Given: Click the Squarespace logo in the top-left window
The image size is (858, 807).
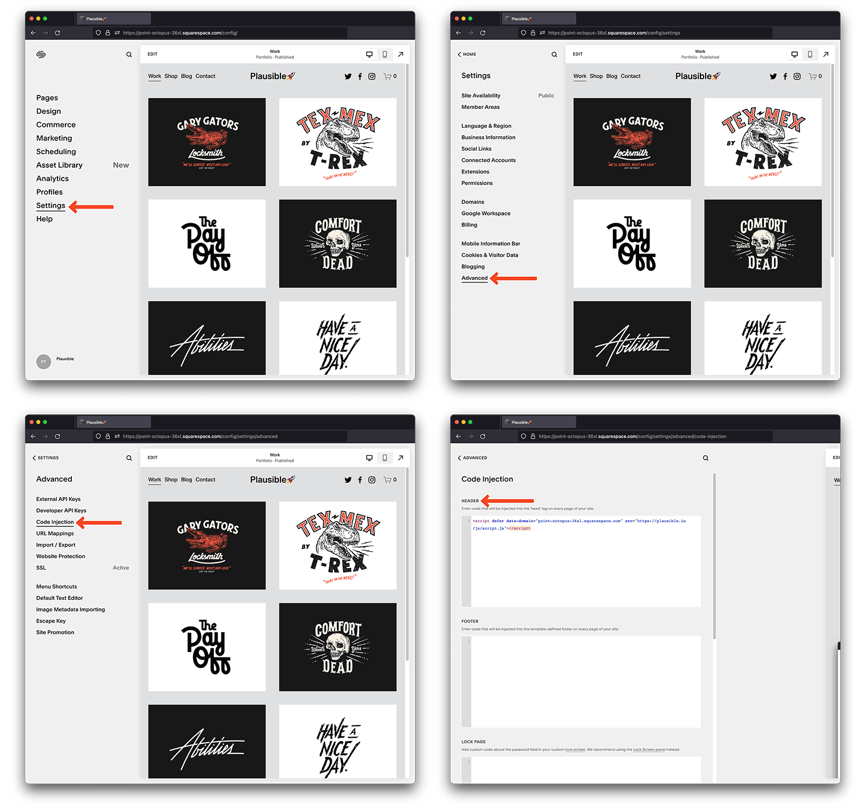Looking at the screenshot, I should pyautogui.click(x=41, y=54).
